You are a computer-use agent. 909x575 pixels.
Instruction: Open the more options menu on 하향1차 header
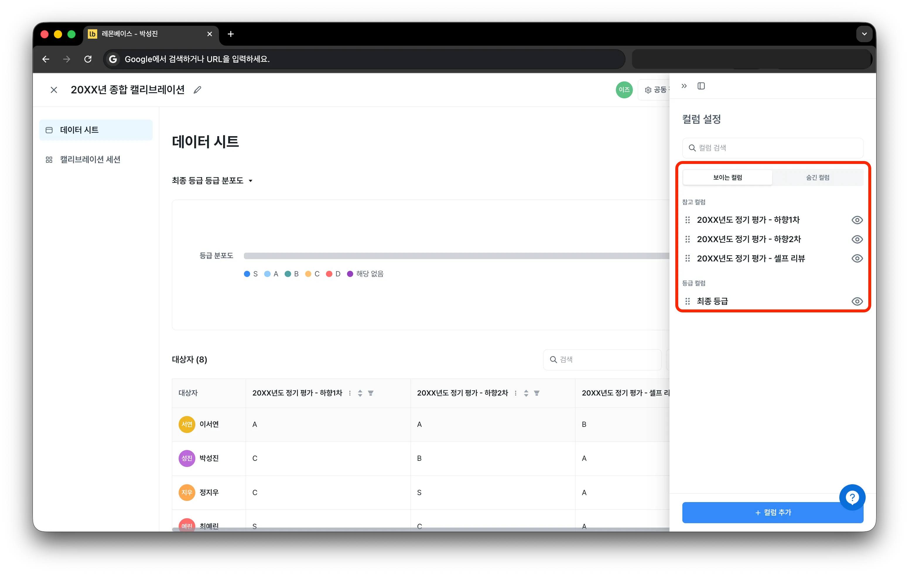point(350,393)
